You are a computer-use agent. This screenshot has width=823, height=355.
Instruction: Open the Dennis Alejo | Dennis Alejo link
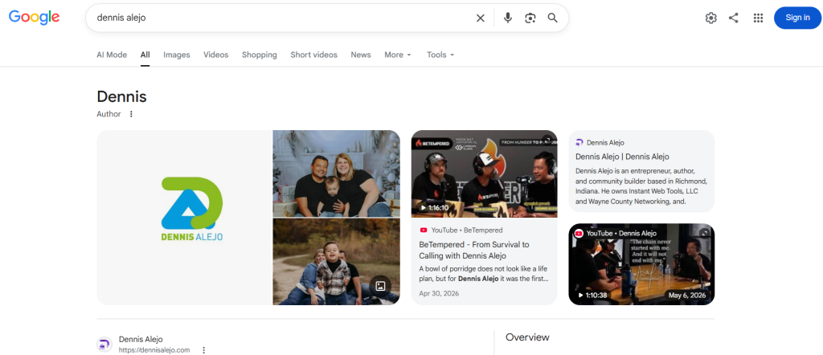pyautogui.click(x=622, y=157)
